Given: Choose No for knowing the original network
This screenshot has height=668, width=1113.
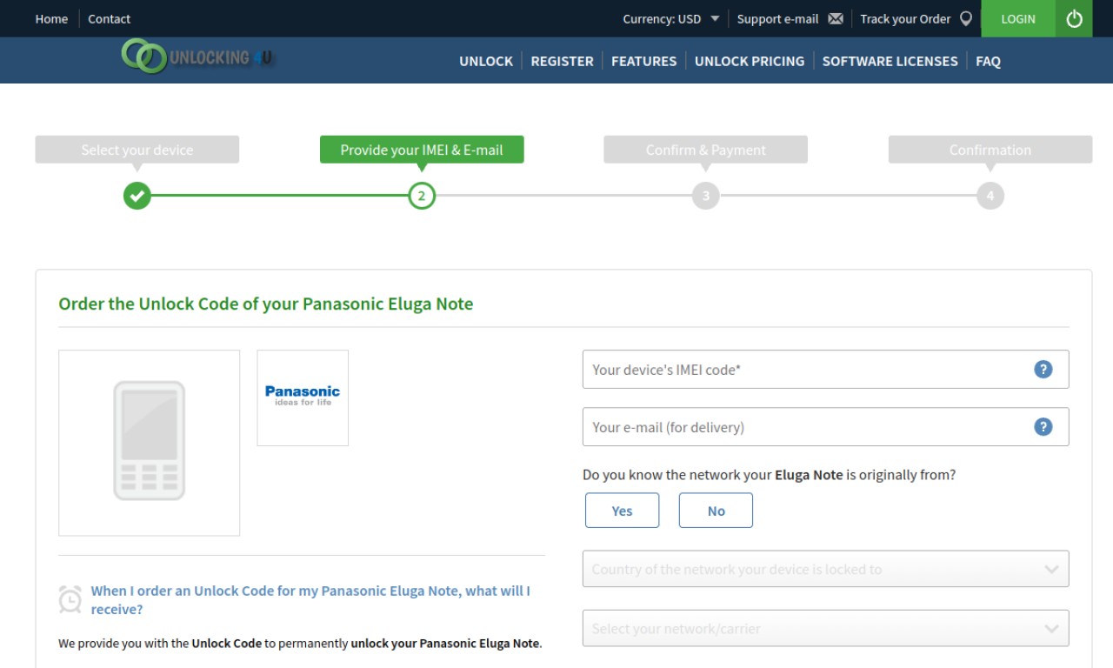Looking at the screenshot, I should (x=716, y=511).
